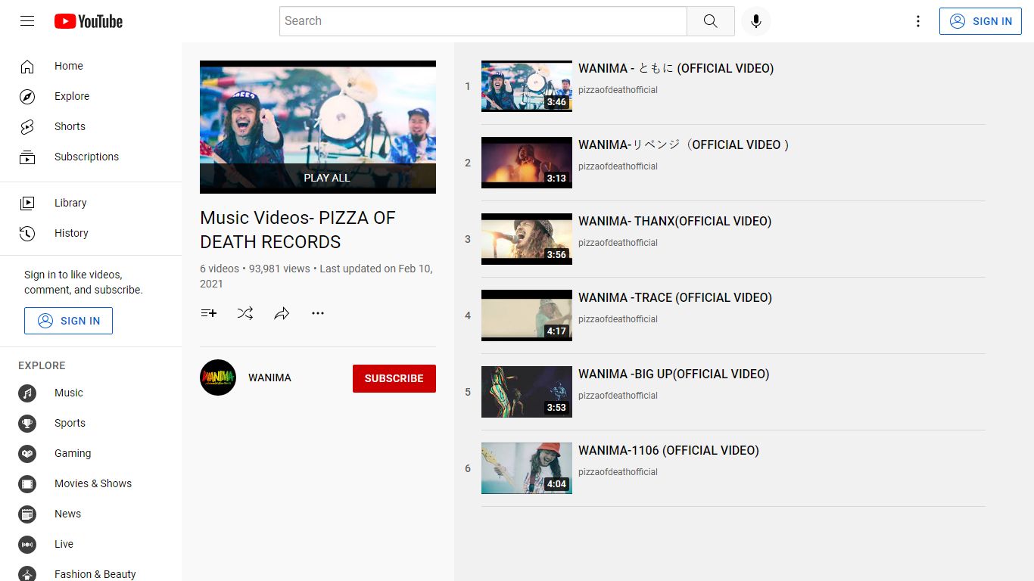Viewport: 1034px width, 581px height.
Task: Subscribe to the WANIMA channel
Action: (x=394, y=378)
